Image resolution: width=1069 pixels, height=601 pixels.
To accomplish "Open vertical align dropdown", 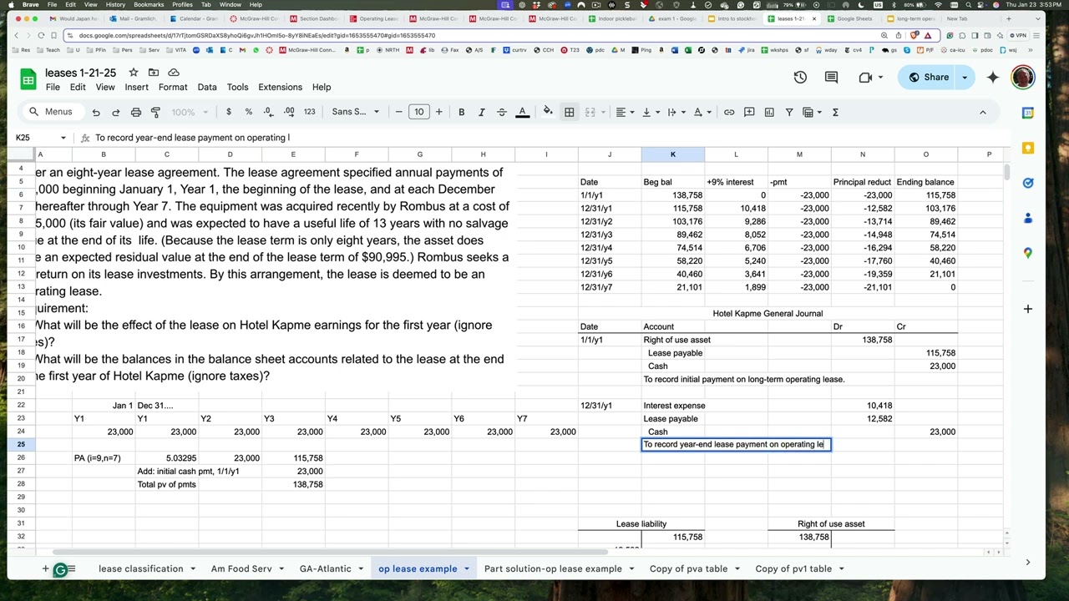I will point(650,112).
